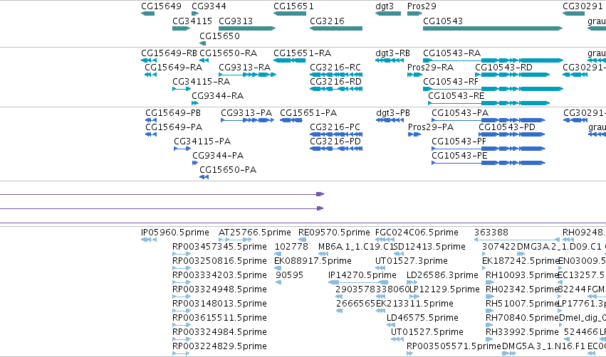
Task: Select EST RP003457345.5prime
Action: (182, 254)
